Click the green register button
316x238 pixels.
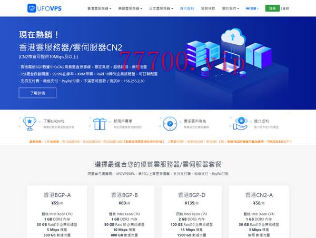point(272,8)
